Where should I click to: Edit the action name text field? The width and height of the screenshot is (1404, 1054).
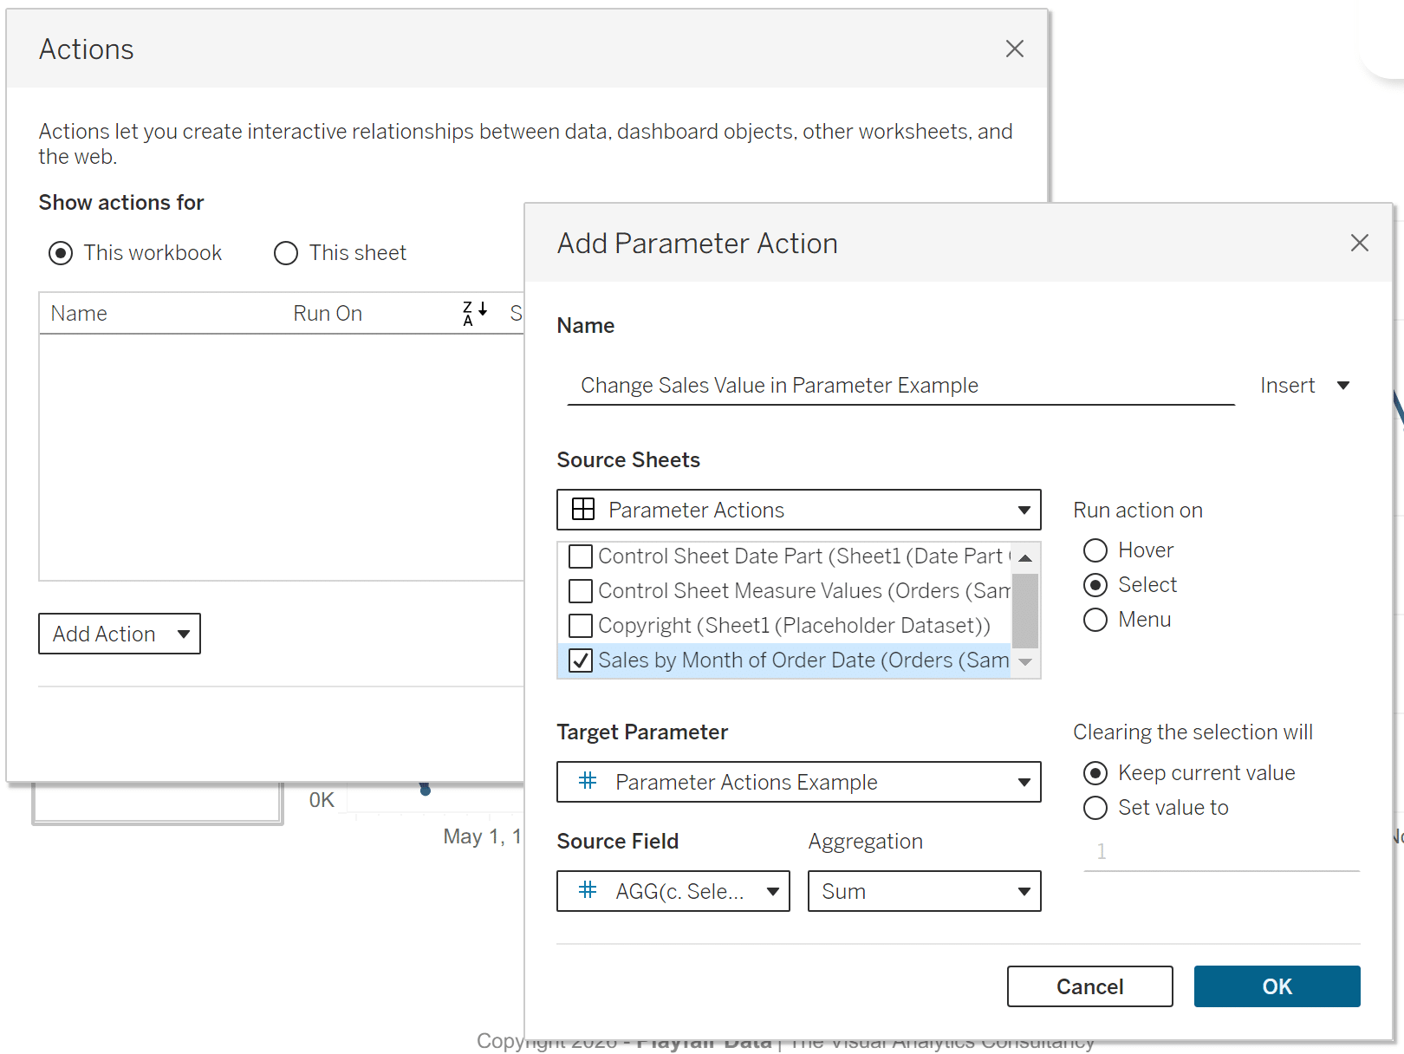click(x=901, y=386)
